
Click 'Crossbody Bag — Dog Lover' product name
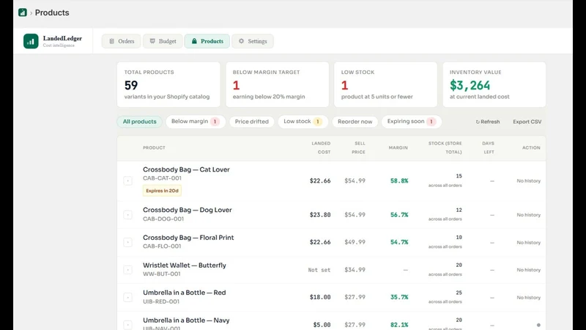pos(188,210)
